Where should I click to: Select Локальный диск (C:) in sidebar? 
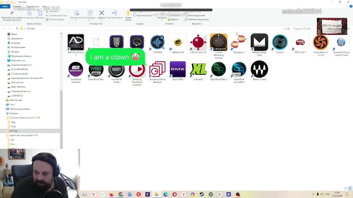coord(21,65)
